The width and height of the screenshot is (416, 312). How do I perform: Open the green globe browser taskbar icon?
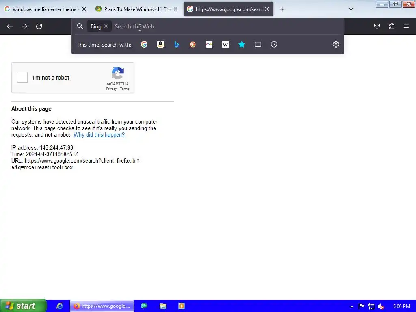(x=144, y=306)
